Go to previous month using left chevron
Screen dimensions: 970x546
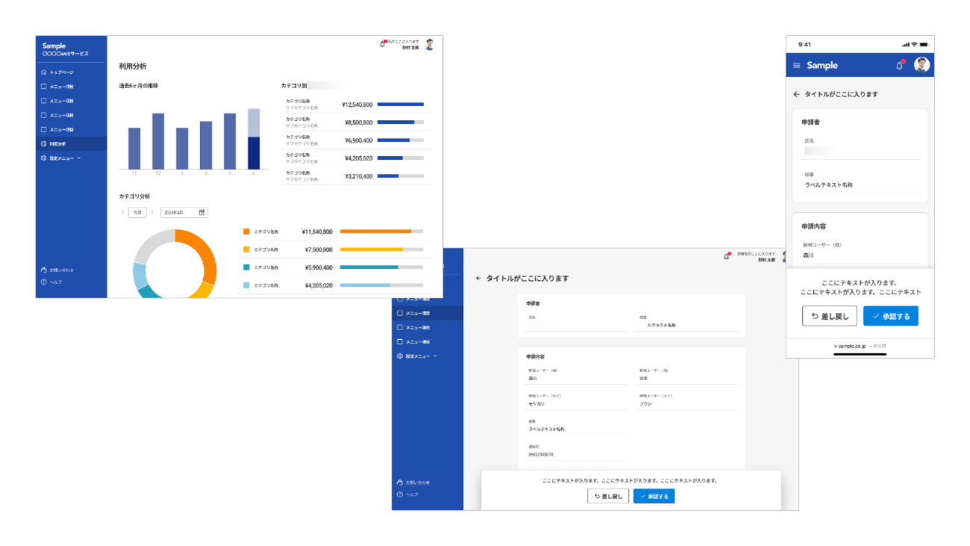click(123, 213)
